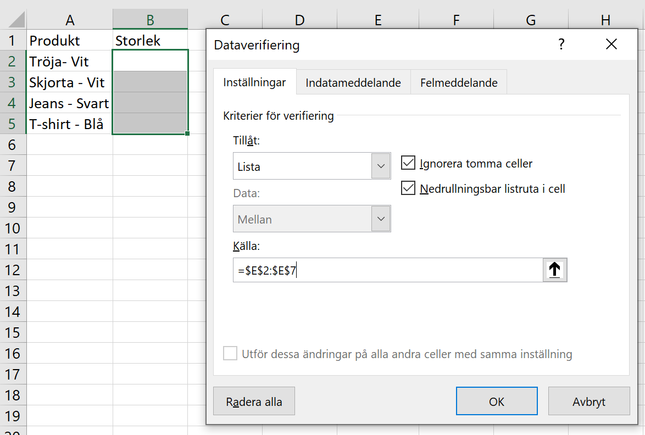Open the Tillåt dropdown showing Lista
Image resolution: width=645 pixels, height=435 pixels.
click(x=381, y=165)
